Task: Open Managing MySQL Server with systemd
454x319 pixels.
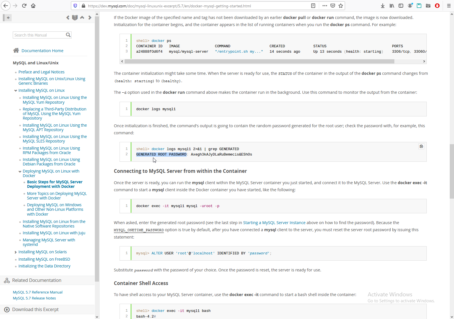Action: click(49, 242)
